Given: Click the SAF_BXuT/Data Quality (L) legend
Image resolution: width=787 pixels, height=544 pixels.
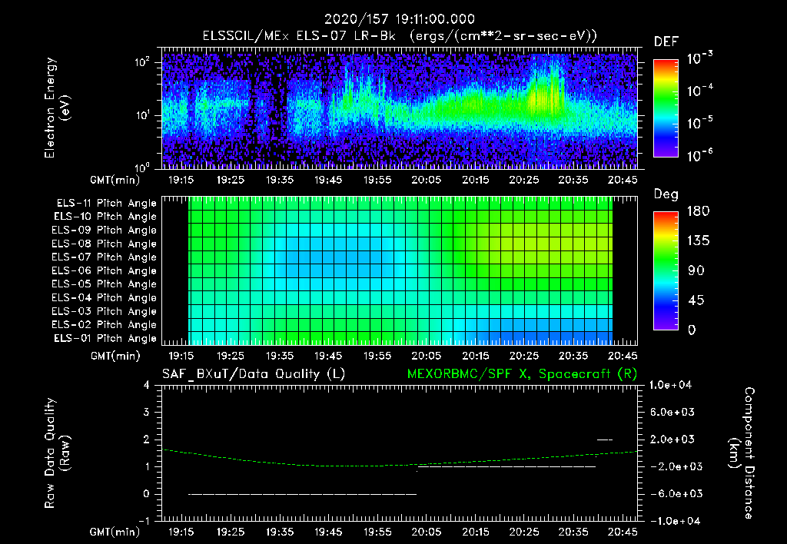Looking at the screenshot, I should tap(254, 374).
